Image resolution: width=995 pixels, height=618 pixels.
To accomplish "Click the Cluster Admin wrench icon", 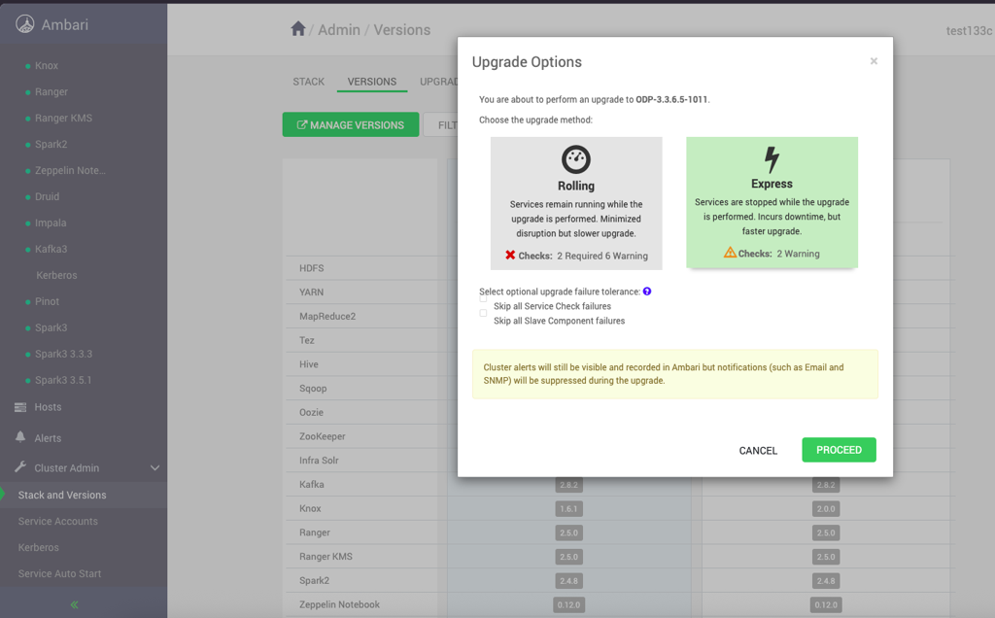I will coord(20,467).
